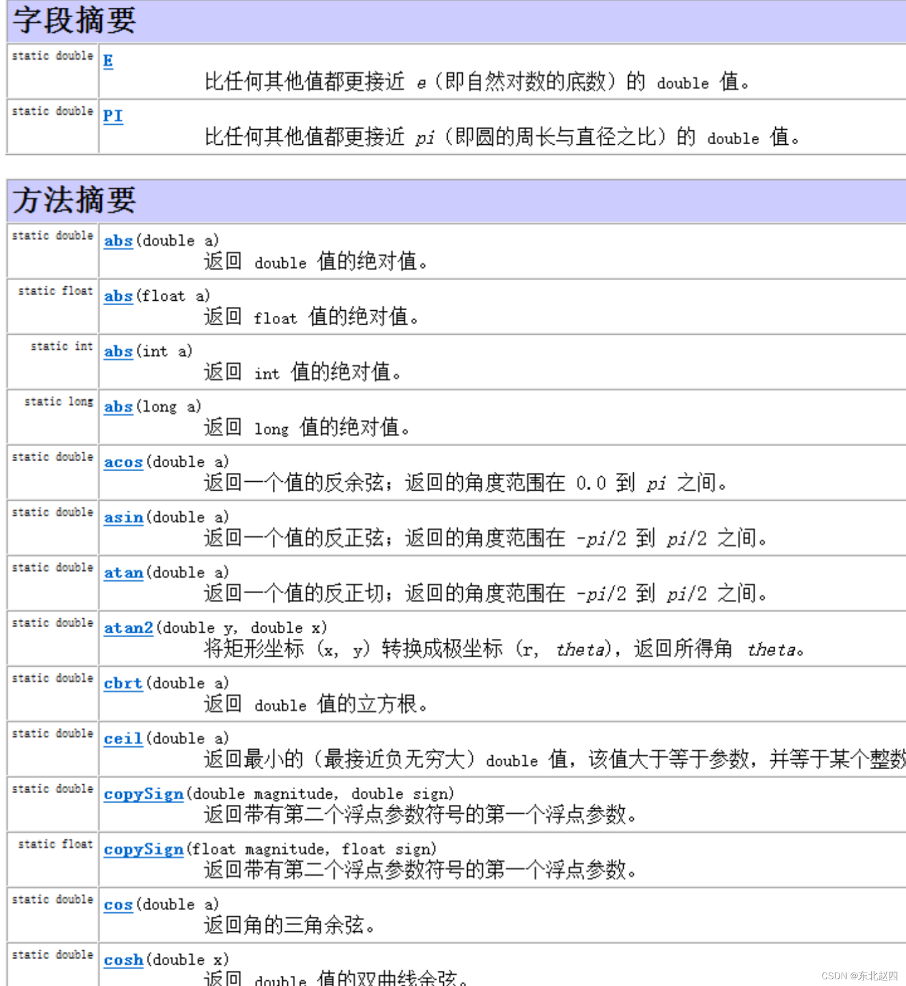906x986 pixels.
Task: Open the abs(int a) method link
Action: 118,352
